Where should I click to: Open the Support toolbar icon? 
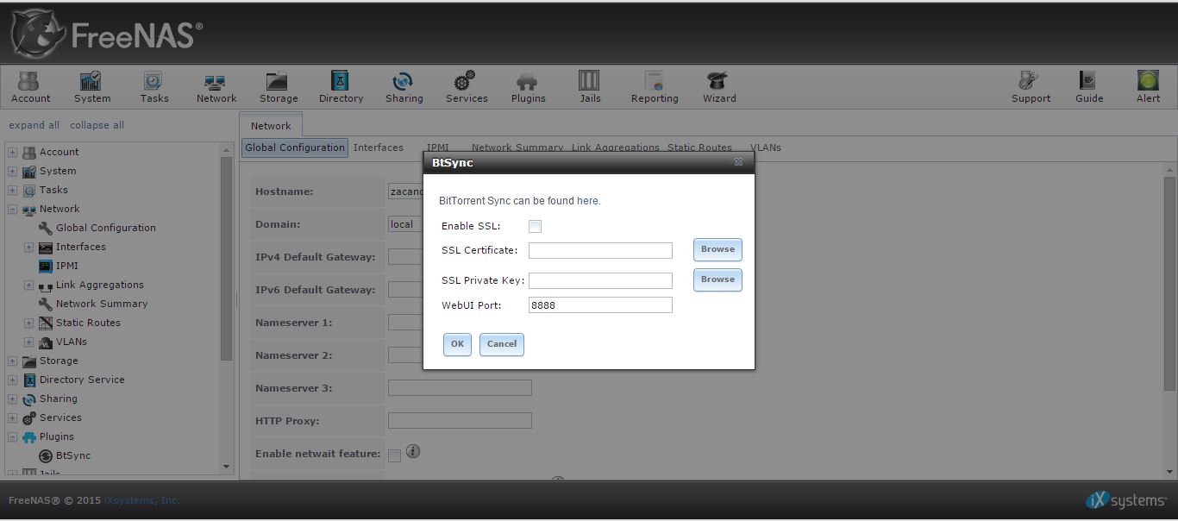tap(1031, 87)
